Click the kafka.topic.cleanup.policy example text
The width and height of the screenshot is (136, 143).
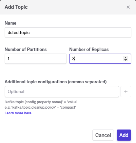click(x=34, y=107)
